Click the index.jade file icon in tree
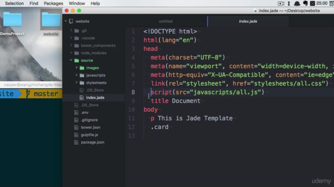This screenshot has height=187, width=334. click(82, 97)
